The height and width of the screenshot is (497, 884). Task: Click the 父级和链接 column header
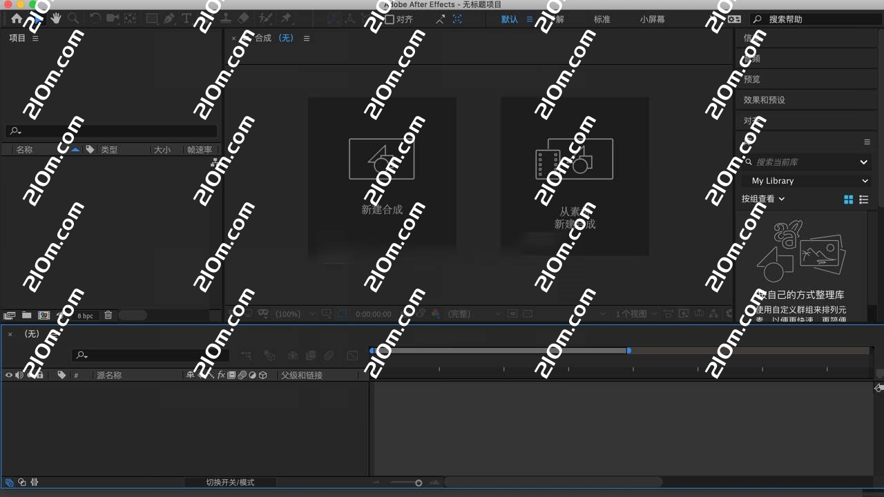pos(302,376)
